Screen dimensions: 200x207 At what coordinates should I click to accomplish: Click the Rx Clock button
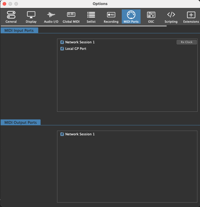[187, 42]
